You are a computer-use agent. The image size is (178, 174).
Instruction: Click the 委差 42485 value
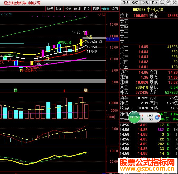click(x=172, y=16)
